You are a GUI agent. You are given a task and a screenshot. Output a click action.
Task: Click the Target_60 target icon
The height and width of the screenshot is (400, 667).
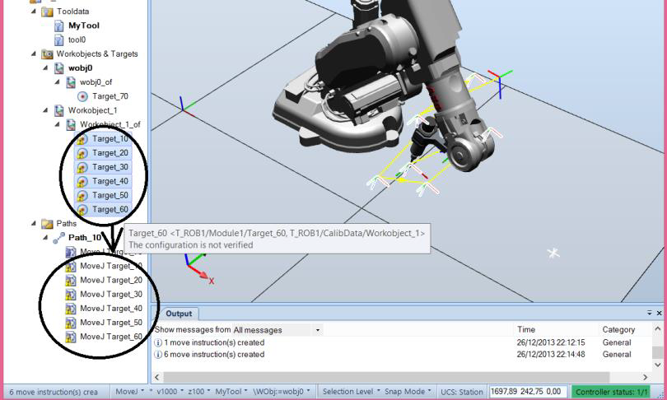coord(82,210)
